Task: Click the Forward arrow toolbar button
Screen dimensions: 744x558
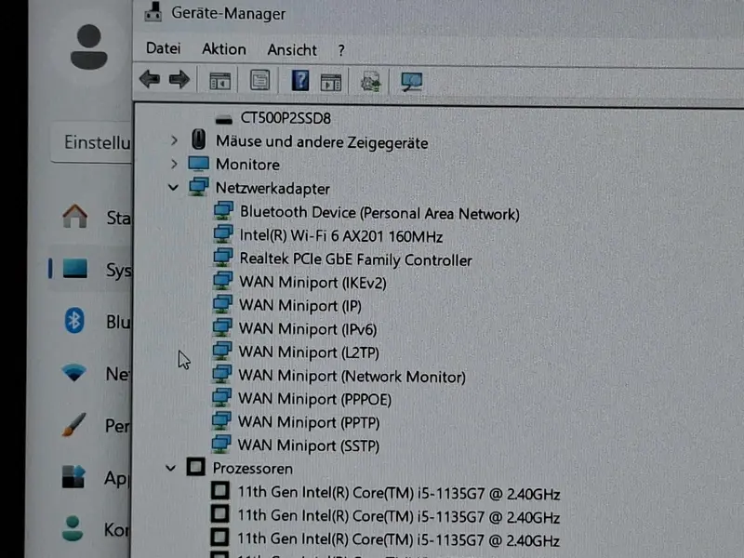Action: (x=179, y=79)
